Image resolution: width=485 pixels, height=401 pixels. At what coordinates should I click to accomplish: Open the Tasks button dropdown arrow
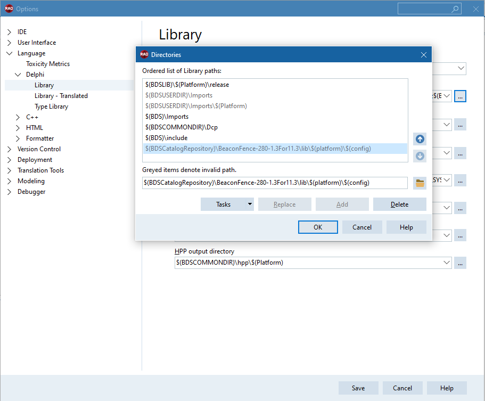click(x=250, y=204)
